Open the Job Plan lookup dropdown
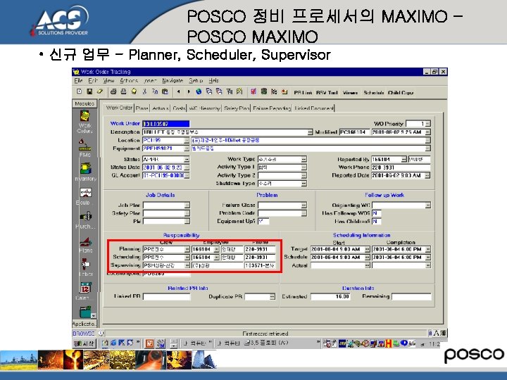 pyautogui.click(x=187, y=205)
